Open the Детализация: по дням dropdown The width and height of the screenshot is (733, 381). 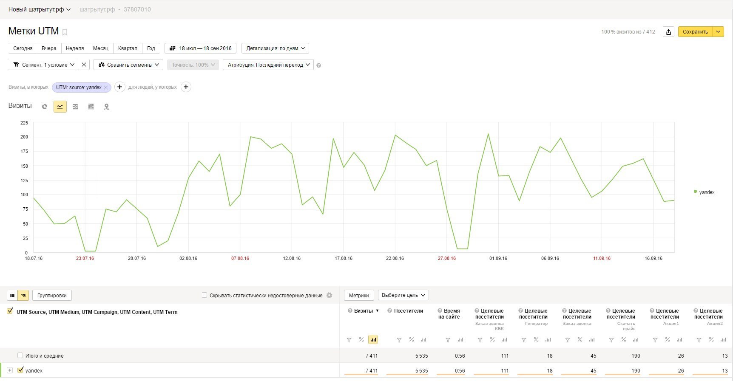[275, 48]
